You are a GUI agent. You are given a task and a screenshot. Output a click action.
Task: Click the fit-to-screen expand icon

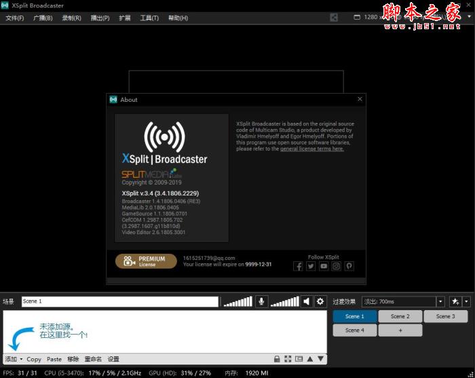(x=288, y=359)
